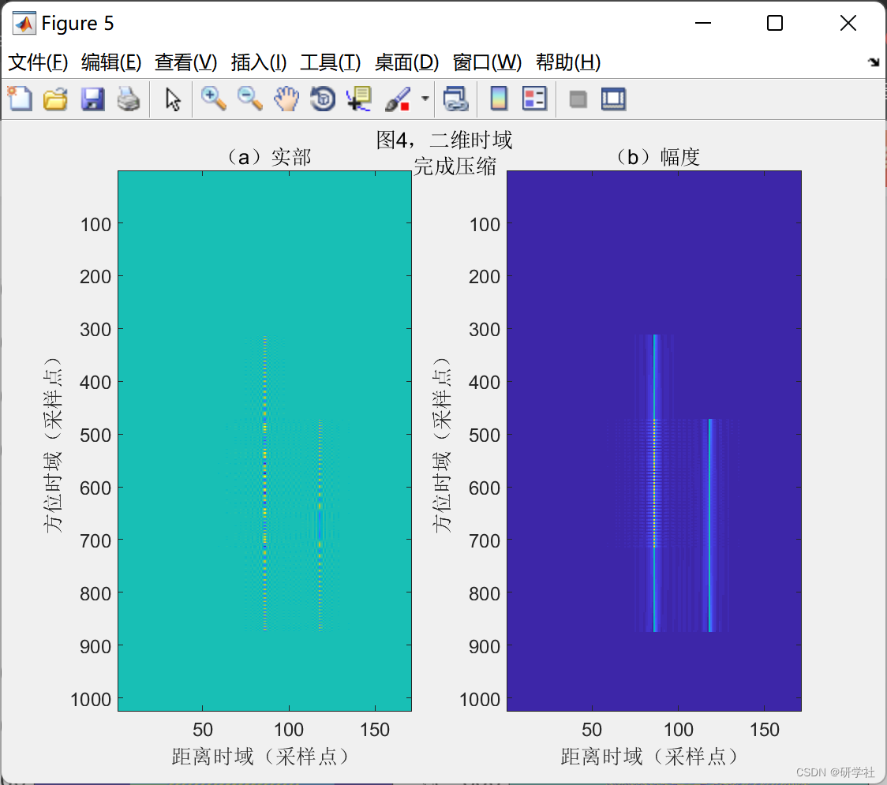Select the Brush data tool
This screenshot has height=785, width=887.
coord(399,99)
